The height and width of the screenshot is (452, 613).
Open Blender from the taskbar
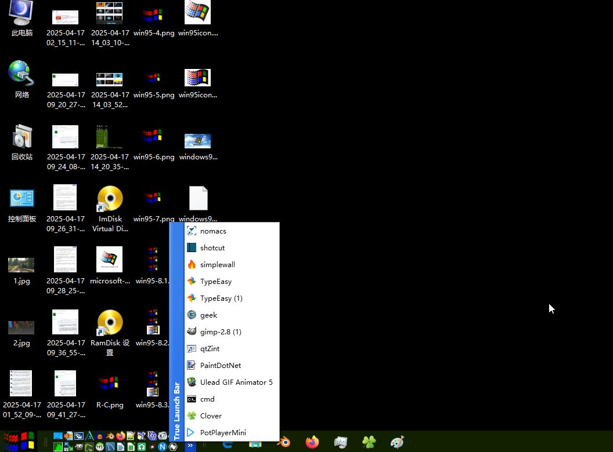284,442
